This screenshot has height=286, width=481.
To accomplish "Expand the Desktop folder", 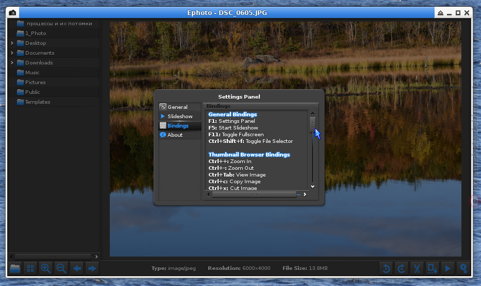I will pos(12,43).
